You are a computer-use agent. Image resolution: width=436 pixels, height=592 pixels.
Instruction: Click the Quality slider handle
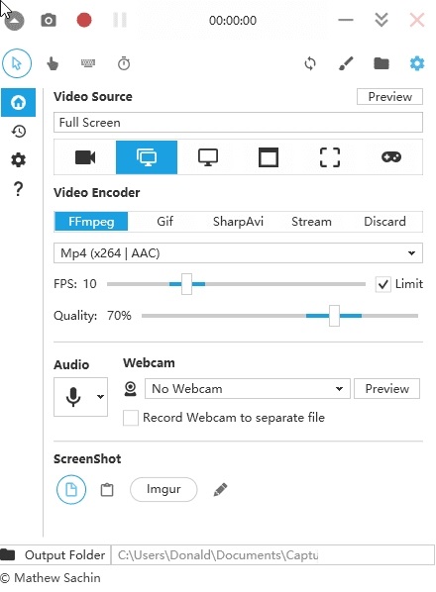(x=334, y=316)
